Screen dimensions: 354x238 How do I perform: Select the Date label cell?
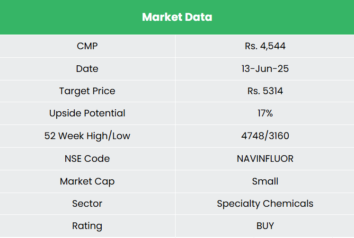(x=87, y=69)
